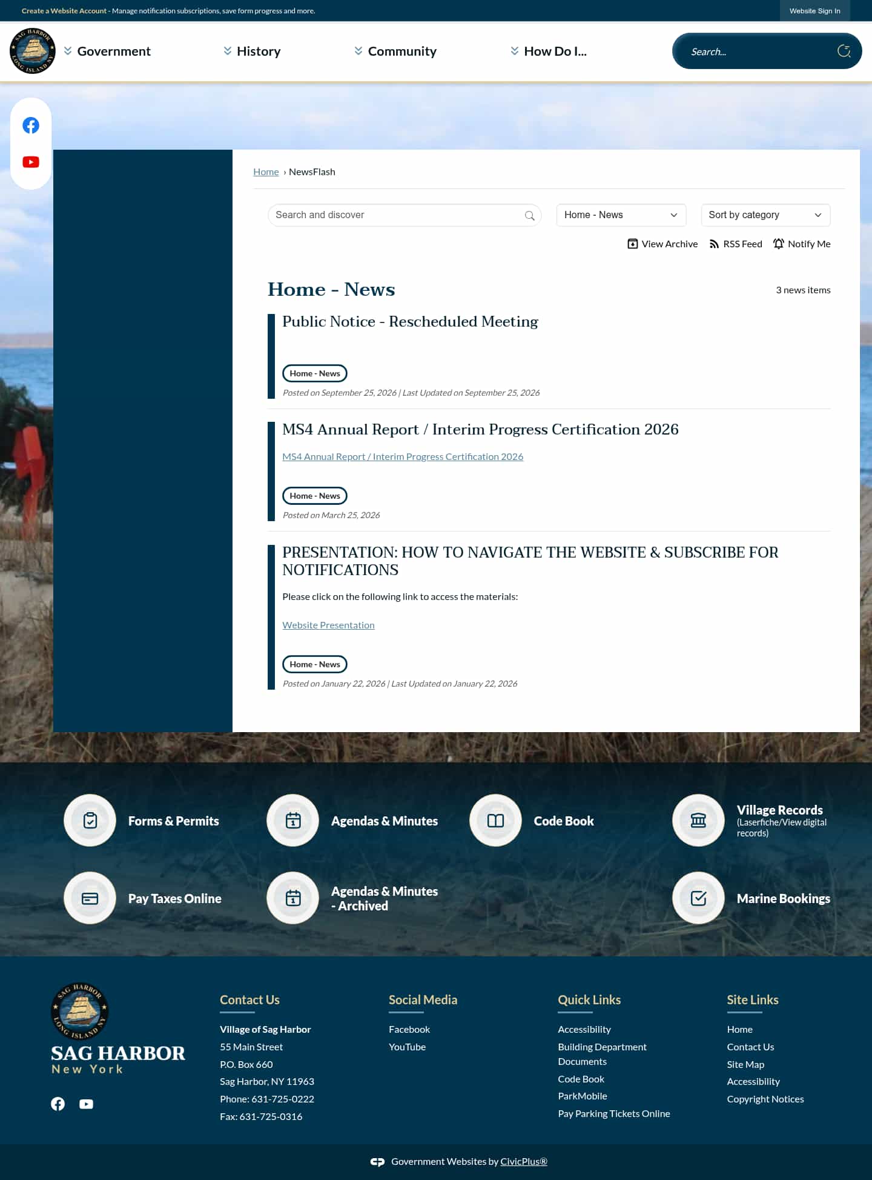Open the Website Presentation link

(x=328, y=625)
